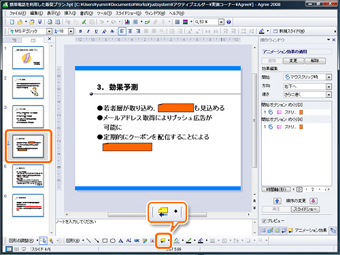Click the vertical text box tool
This screenshot has height=255, width=340.
tap(129, 241)
